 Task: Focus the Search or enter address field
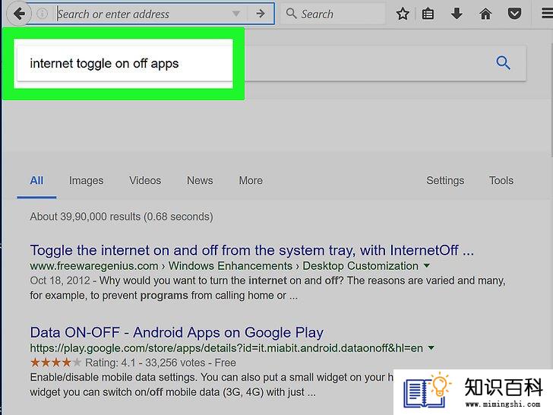pyautogui.click(x=143, y=14)
